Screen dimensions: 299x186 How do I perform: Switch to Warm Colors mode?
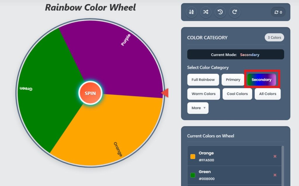pyautogui.click(x=204, y=94)
